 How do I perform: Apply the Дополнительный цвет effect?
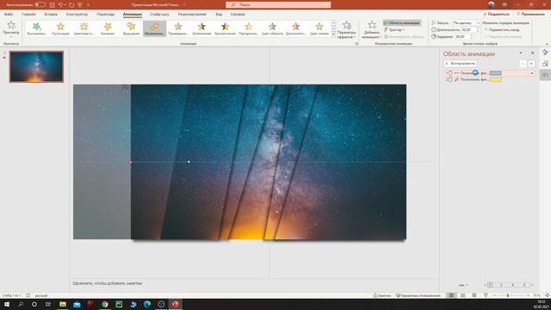[295, 28]
